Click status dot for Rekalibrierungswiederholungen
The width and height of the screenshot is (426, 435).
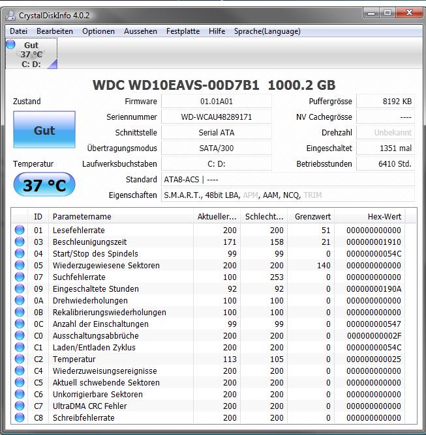click(20, 312)
